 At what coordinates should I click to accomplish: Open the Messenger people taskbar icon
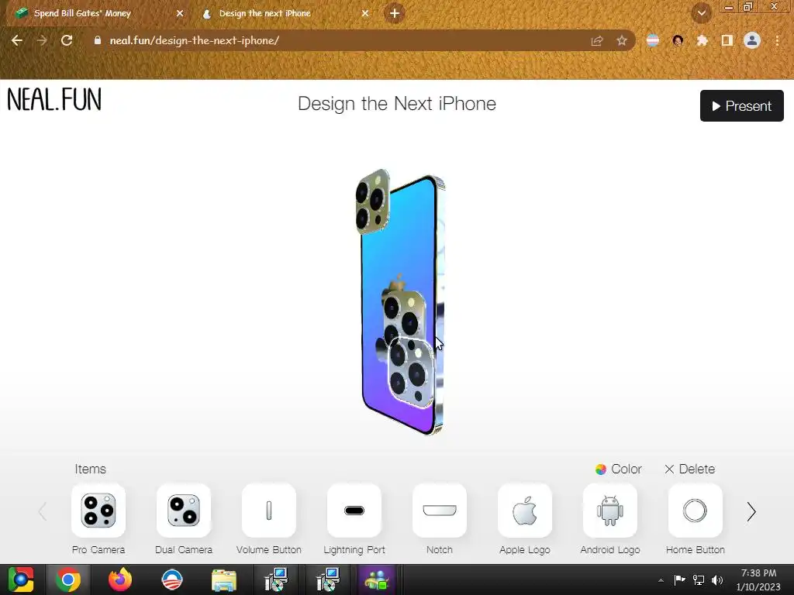[x=378, y=580]
